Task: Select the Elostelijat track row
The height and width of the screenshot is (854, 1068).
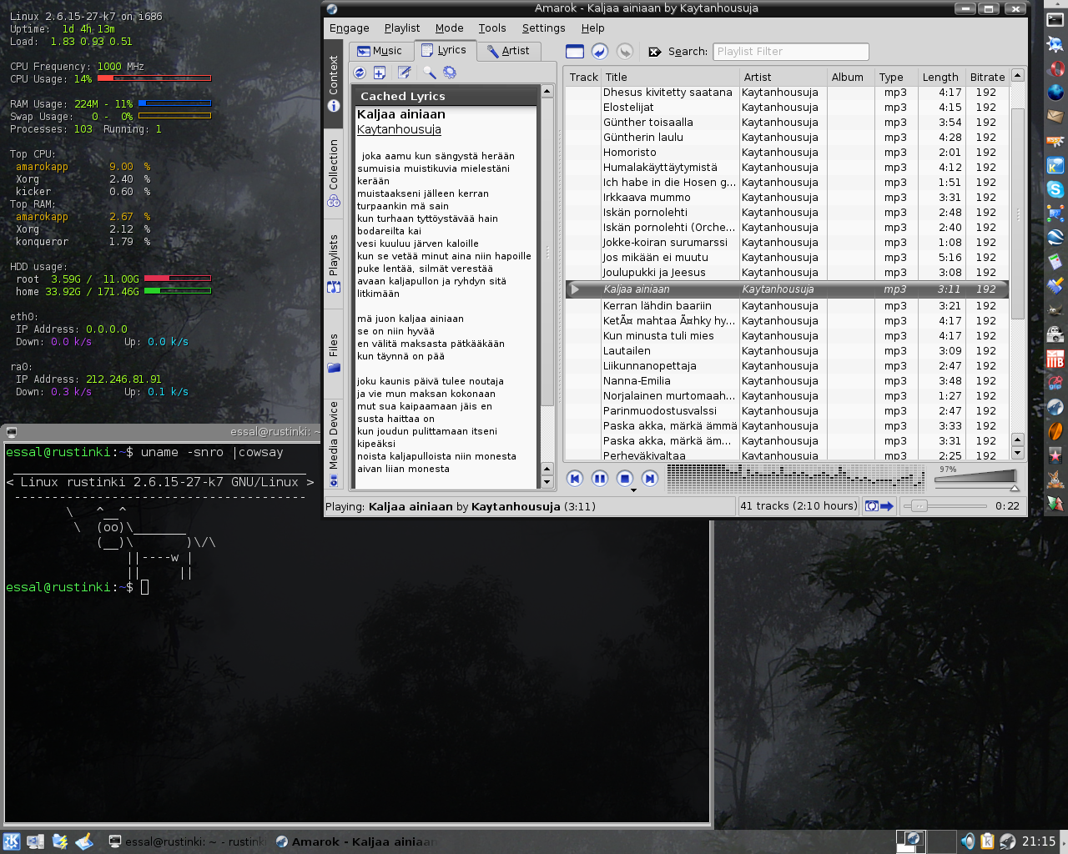Action: pyautogui.click(x=787, y=108)
